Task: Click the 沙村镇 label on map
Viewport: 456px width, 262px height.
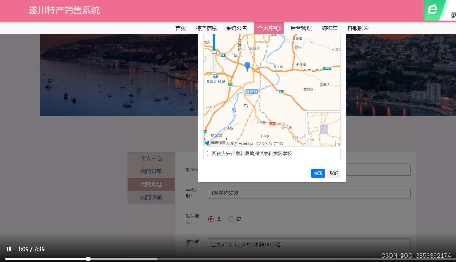Action: [287, 127]
